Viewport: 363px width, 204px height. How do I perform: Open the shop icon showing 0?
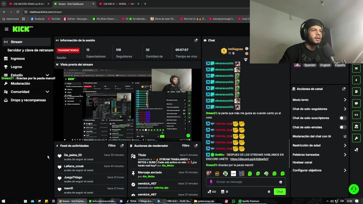coord(224,192)
